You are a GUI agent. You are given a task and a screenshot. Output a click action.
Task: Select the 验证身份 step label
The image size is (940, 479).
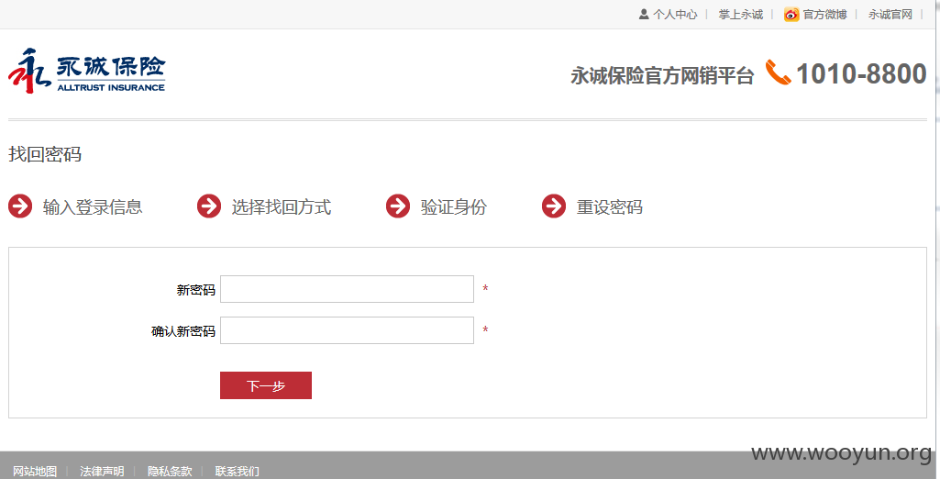point(454,206)
